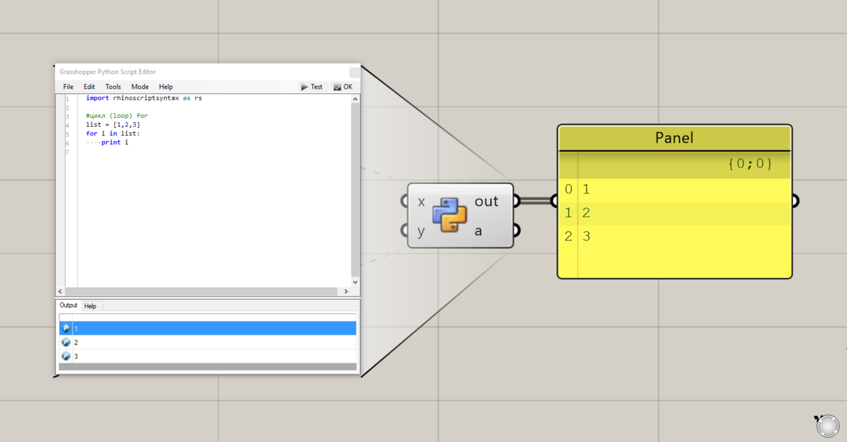Select Panel row index 2 value 3
Screen dimensions: 847x442
(674, 237)
